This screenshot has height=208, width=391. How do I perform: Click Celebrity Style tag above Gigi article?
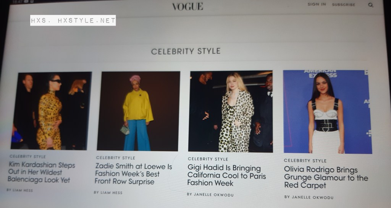tap(208, 159)
